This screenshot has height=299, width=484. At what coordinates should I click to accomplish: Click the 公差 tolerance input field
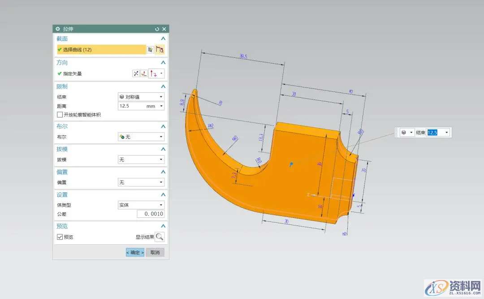(151, 214)
